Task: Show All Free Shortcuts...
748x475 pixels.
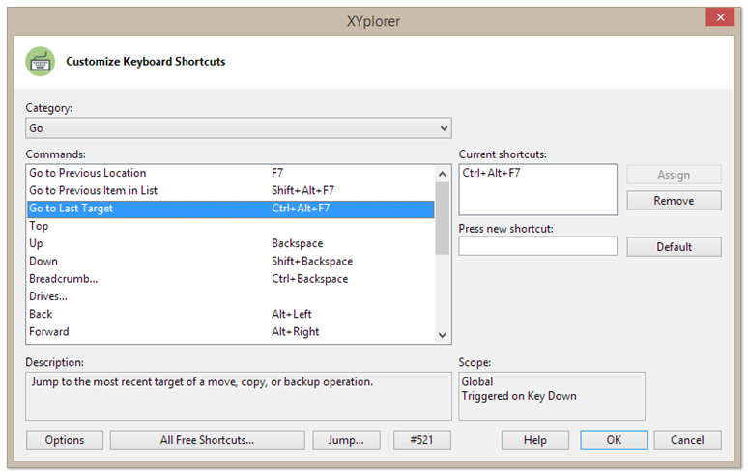Action: [207, 440]
